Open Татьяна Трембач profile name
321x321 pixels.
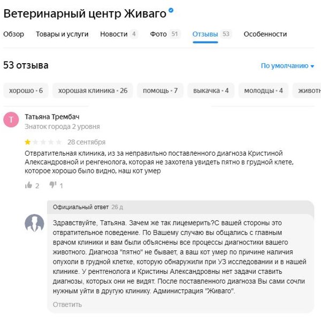(52, 117)
